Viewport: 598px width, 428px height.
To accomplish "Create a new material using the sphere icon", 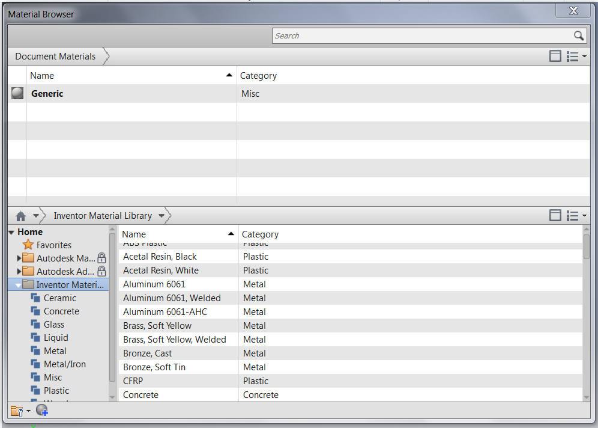I will (41, 409).
